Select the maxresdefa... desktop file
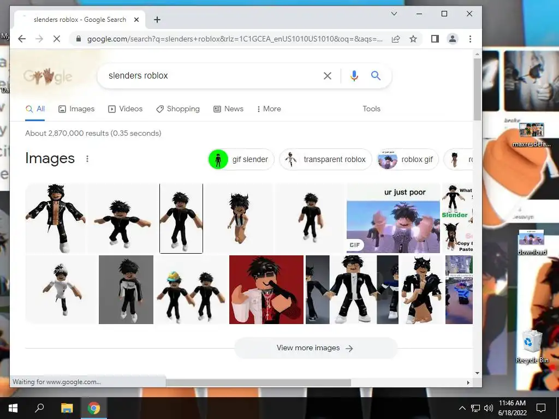This screenshot has height=419, width=559. tap(532, 135)
